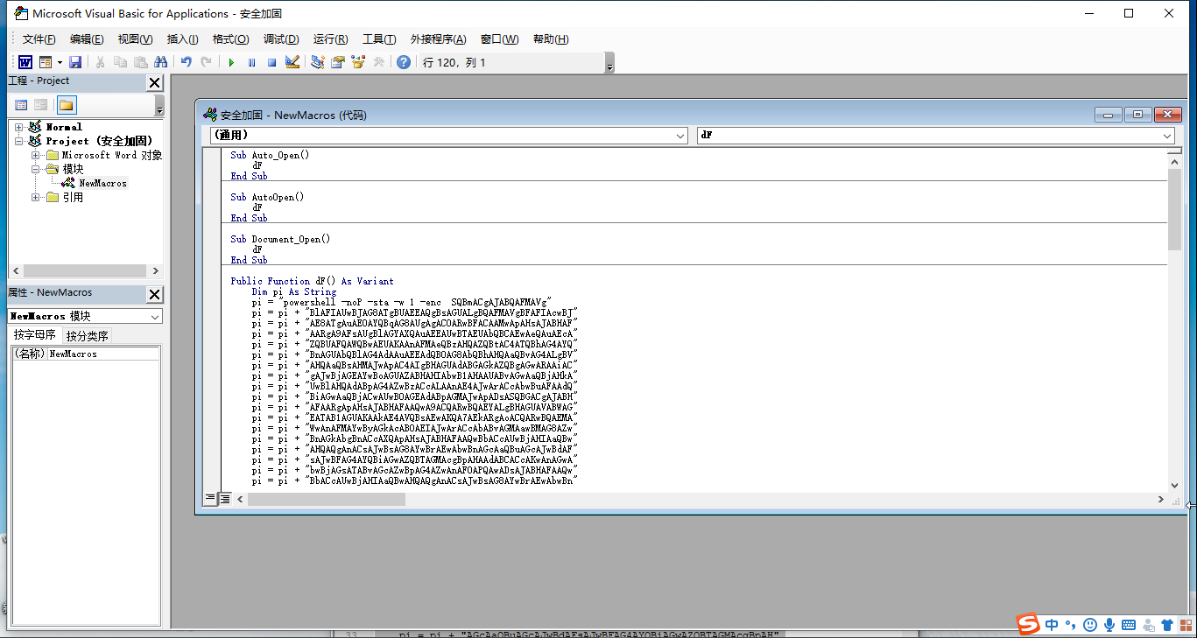Open the 调试(D) menu
Viewport: 1197px width, 638px height.
pyautogui.click(x=281, y=39)
